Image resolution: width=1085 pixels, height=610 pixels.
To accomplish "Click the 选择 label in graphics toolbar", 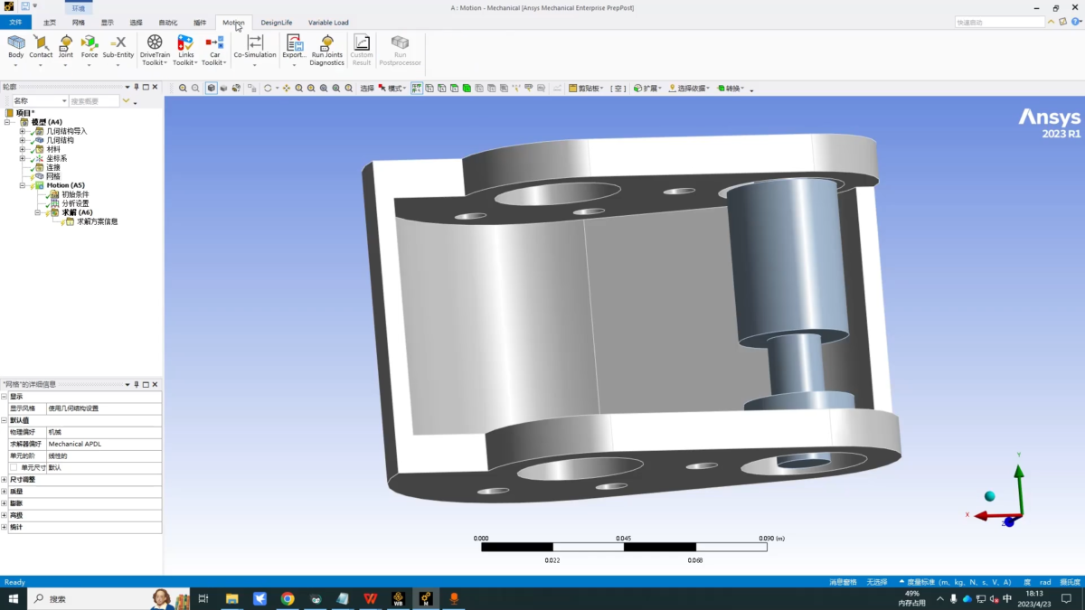I will 367,89.
